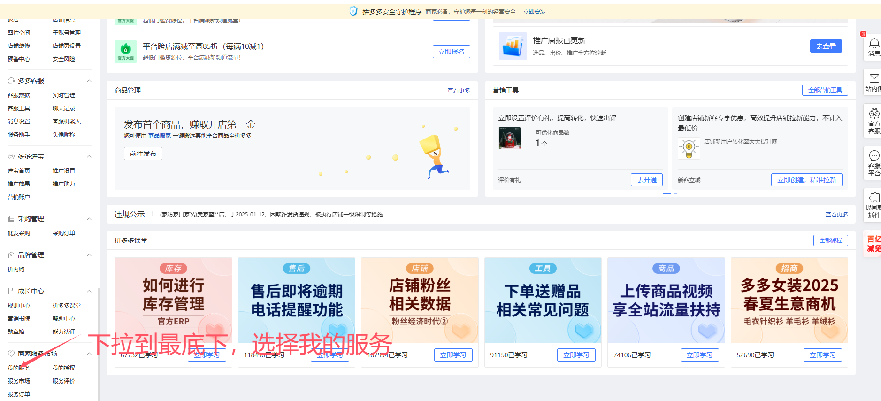The image size is (881, 401).
Task: Open 客服机器人 menu item
Action: [67, 122]
